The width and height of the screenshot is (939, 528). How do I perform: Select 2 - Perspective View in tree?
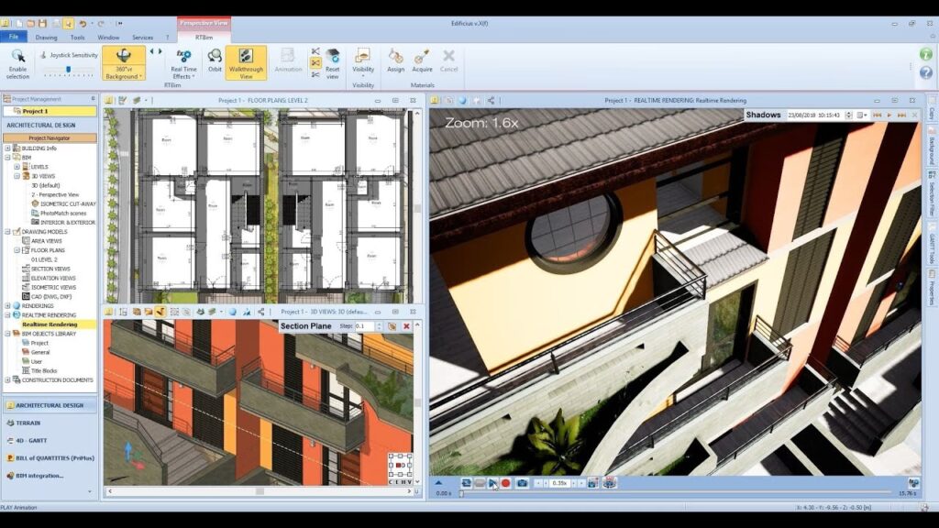click(x=55, y=194)
